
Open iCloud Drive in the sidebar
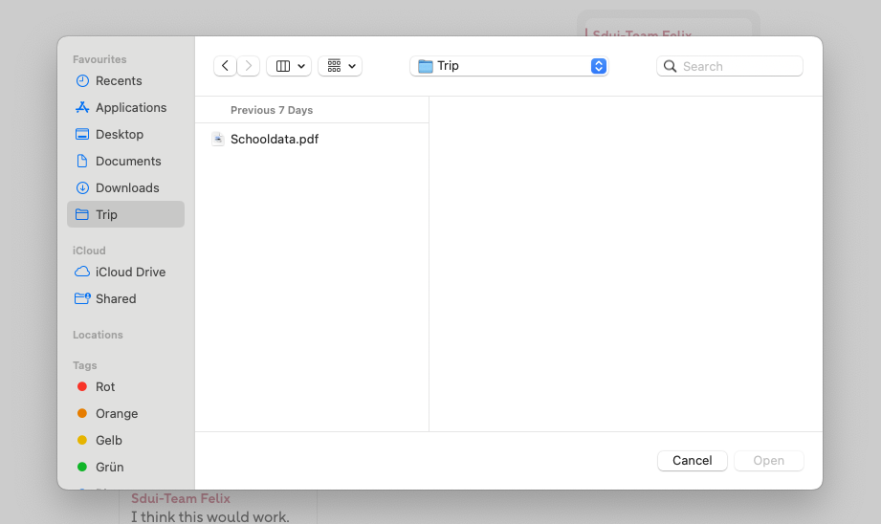tap(130, 273)
